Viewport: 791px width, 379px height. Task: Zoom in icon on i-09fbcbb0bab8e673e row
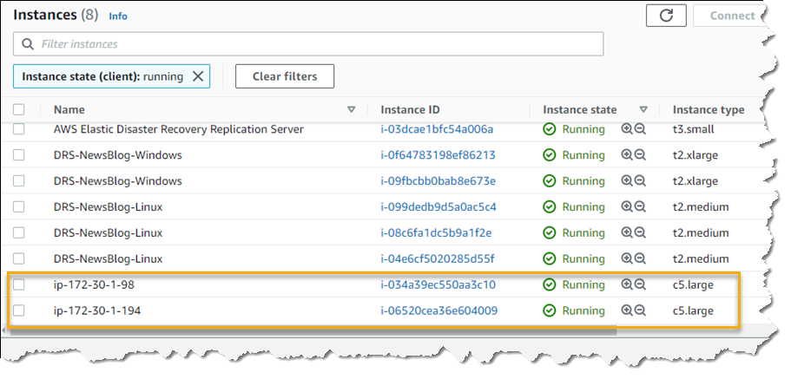627,180
